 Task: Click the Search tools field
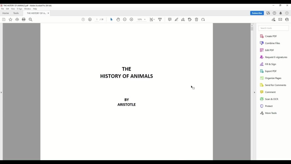(273, 28)
